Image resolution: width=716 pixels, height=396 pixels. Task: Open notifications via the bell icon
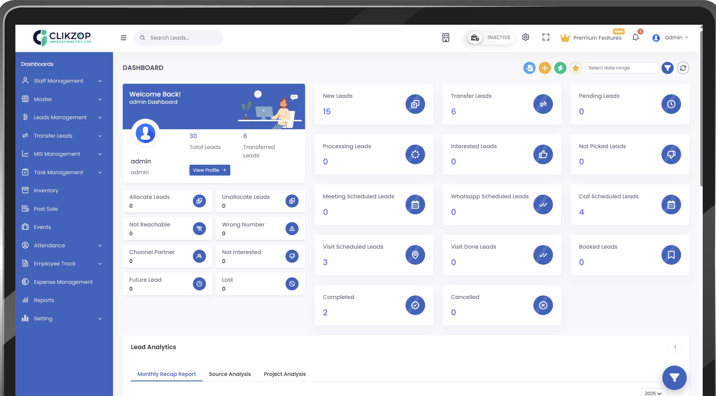pos(636,37)
